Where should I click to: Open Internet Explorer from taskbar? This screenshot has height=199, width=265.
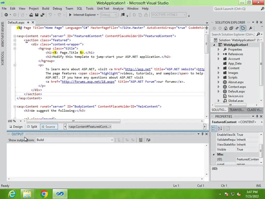pyautogui.click(x=12, y=194)
